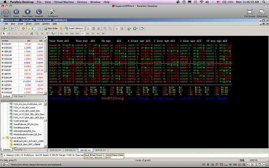Zoom in on the chart

[105, 28]
